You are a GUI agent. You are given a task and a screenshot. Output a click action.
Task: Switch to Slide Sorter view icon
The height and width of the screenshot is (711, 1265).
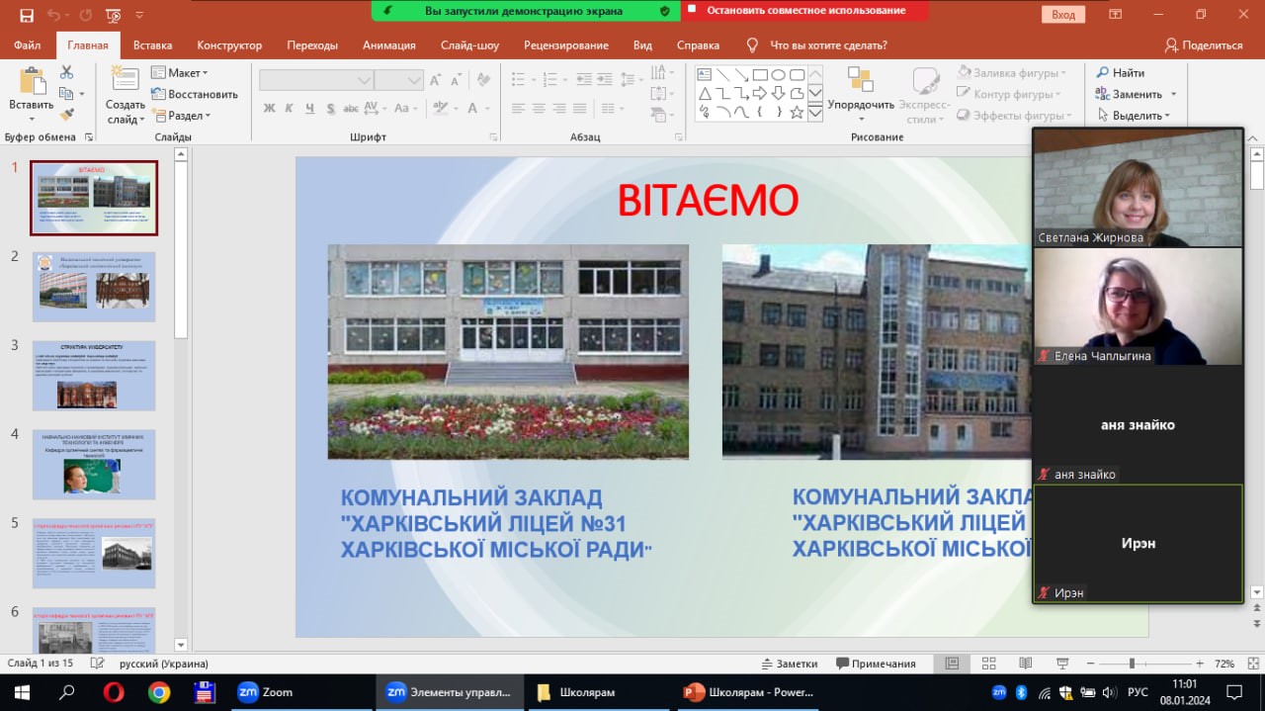pos(989,664)
